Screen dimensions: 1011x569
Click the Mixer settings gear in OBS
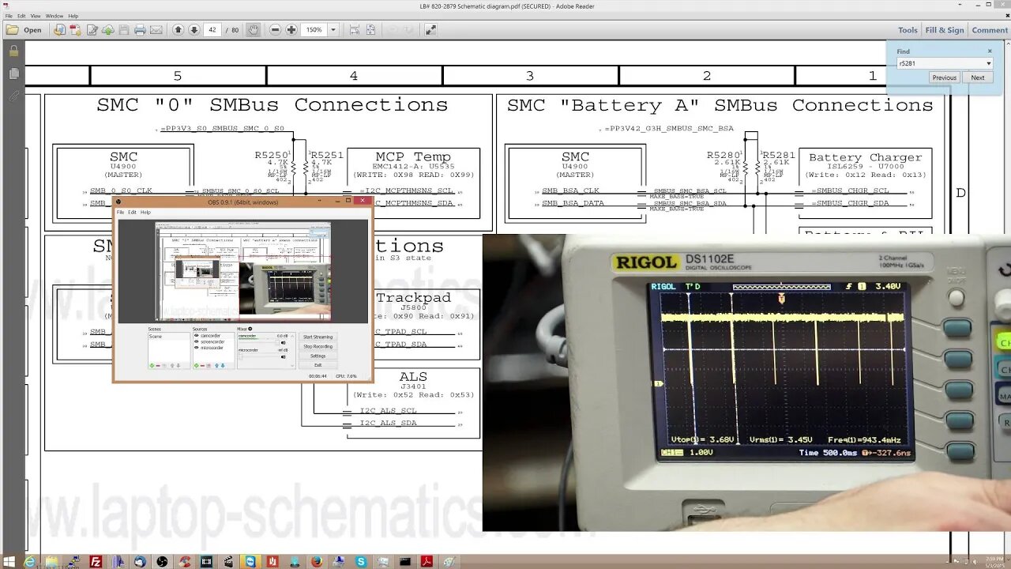pyautogui.click(x=250, y=329)
